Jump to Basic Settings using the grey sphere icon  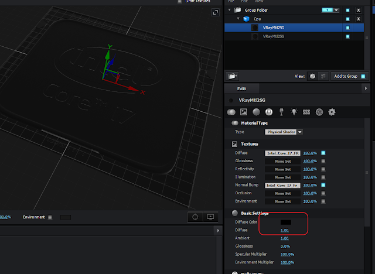coord(256,112)
